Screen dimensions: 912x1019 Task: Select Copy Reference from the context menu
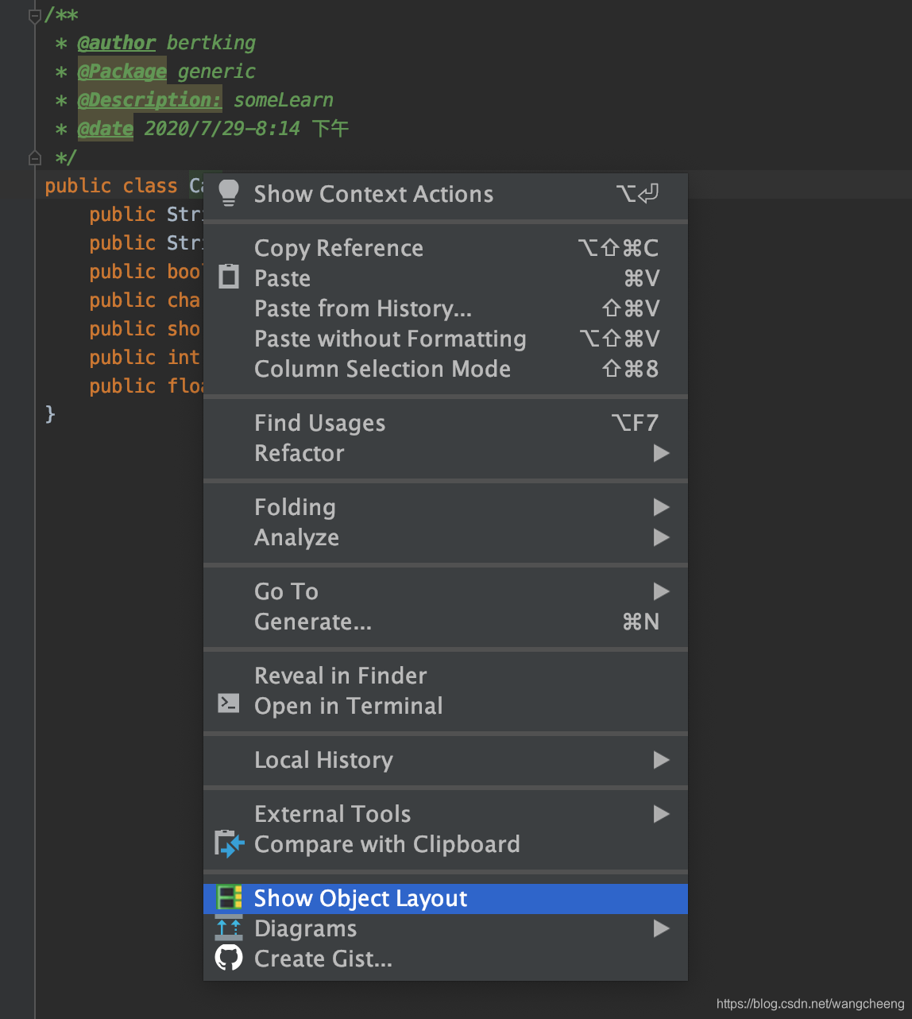coord(338,248)
